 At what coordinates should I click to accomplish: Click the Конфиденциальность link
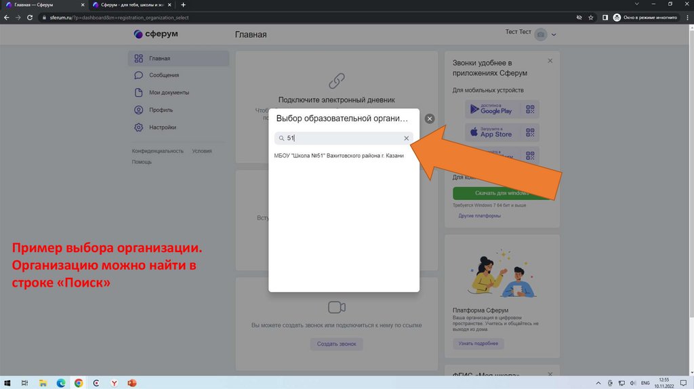[x=157, y=151]
